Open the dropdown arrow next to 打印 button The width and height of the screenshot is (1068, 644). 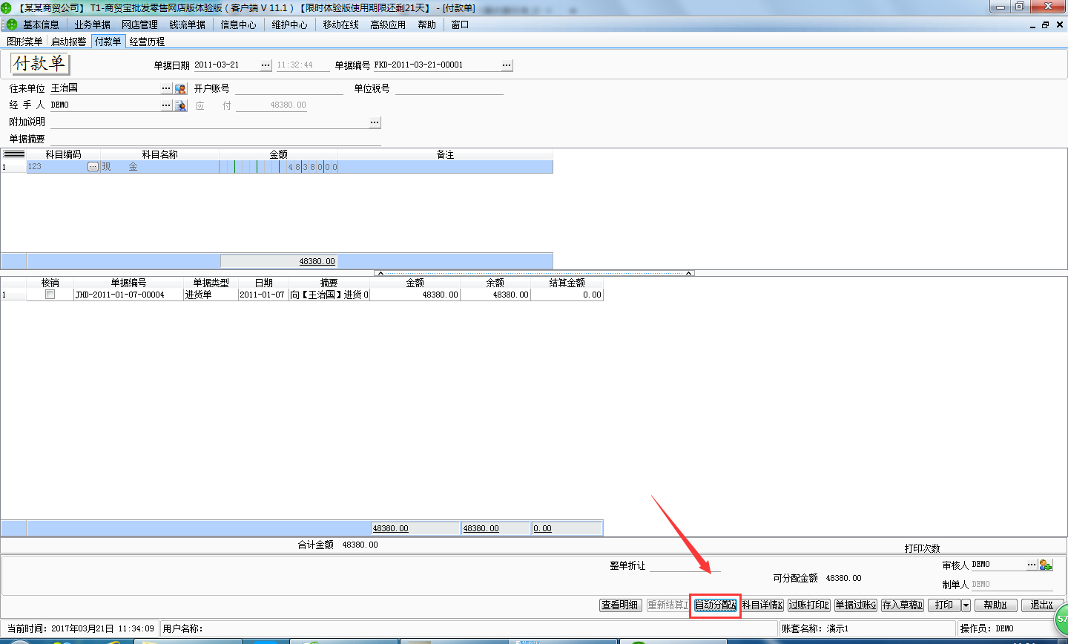point(966,605)
